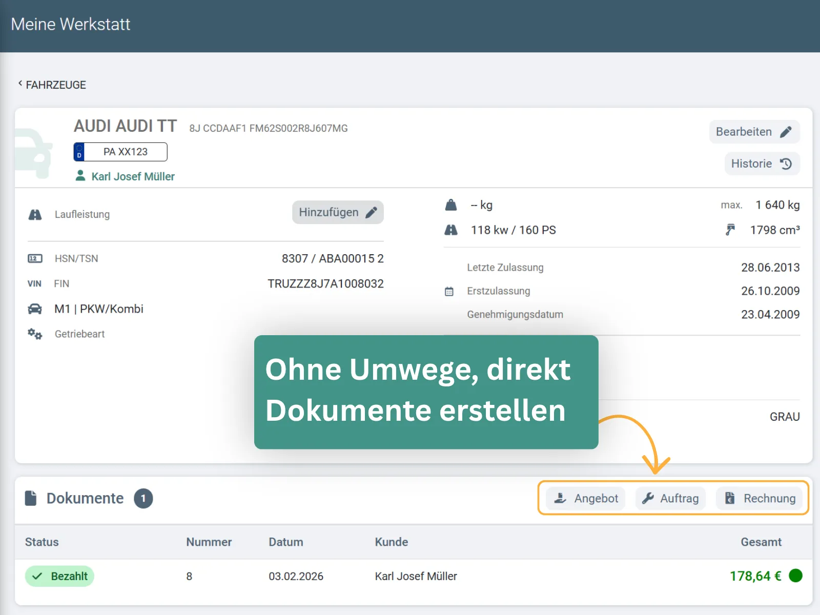Click the Erstzulassung date 26.10.2009
The width and height of the screenshot is (820, 615).
(x=770, y=291)
